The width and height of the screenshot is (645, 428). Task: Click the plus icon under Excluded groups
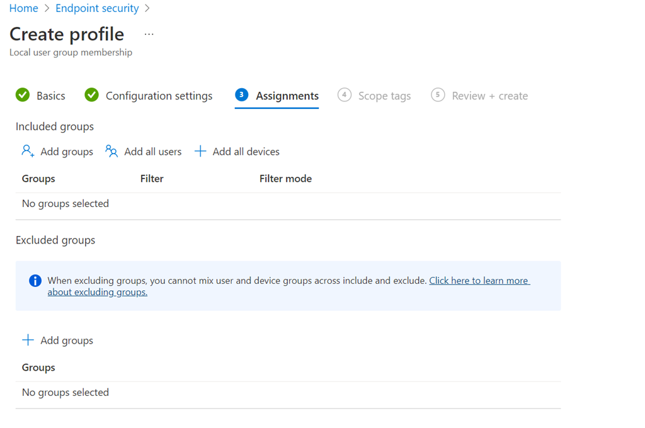coord(28,340)
